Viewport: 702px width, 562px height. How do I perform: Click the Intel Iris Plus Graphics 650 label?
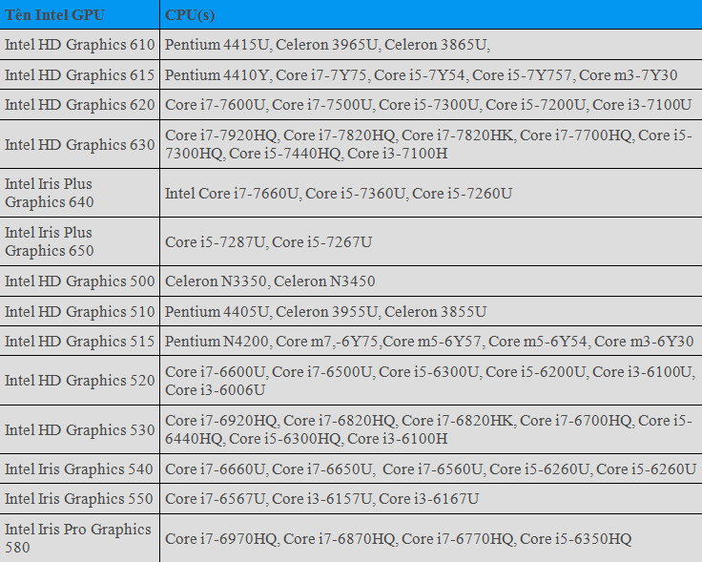[x=50, y=241]
